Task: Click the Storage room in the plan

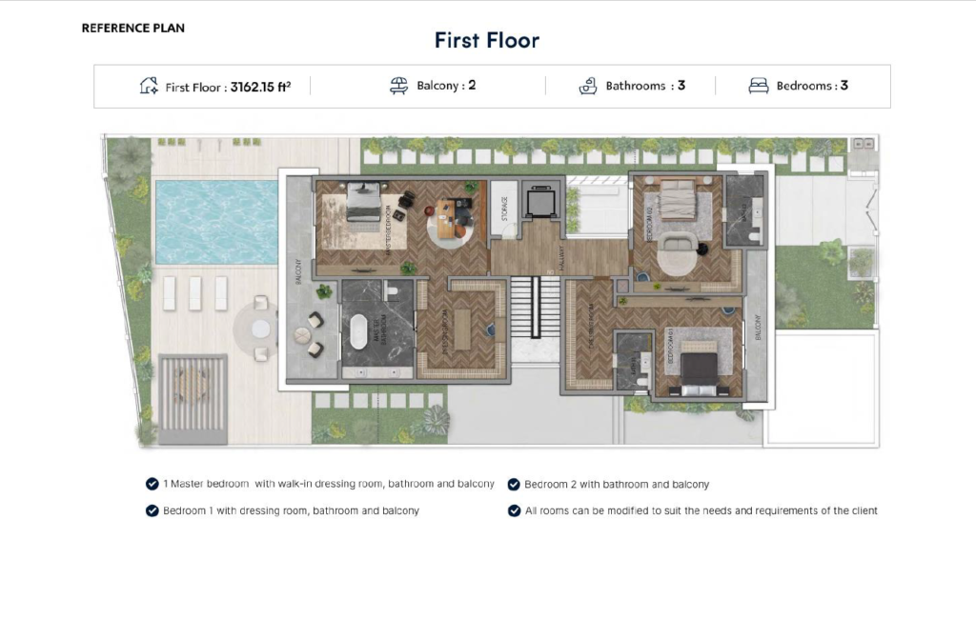Action: (504, 209)
